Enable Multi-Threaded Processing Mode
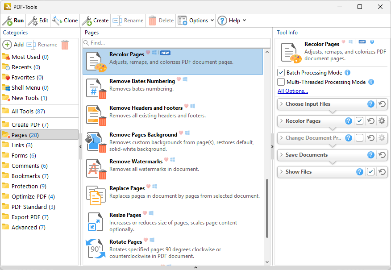Viewport: 391px width, 270px height. point(281,82)
